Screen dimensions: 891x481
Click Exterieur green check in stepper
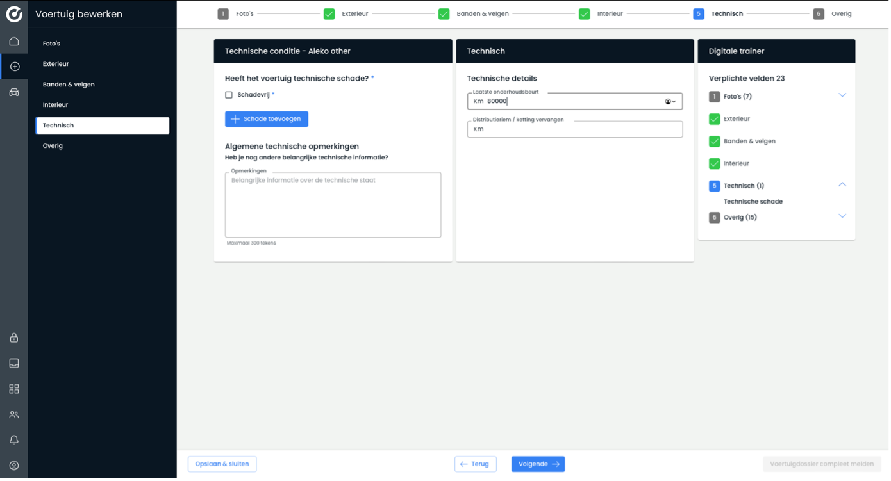click(329, 14)
